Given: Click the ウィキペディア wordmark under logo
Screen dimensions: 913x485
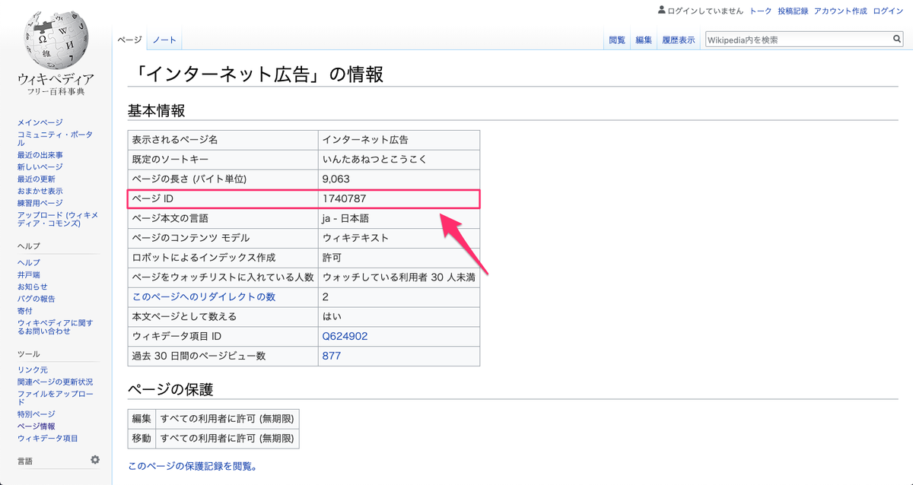Looking at the screenshot, I should click(x=56, y=79).
